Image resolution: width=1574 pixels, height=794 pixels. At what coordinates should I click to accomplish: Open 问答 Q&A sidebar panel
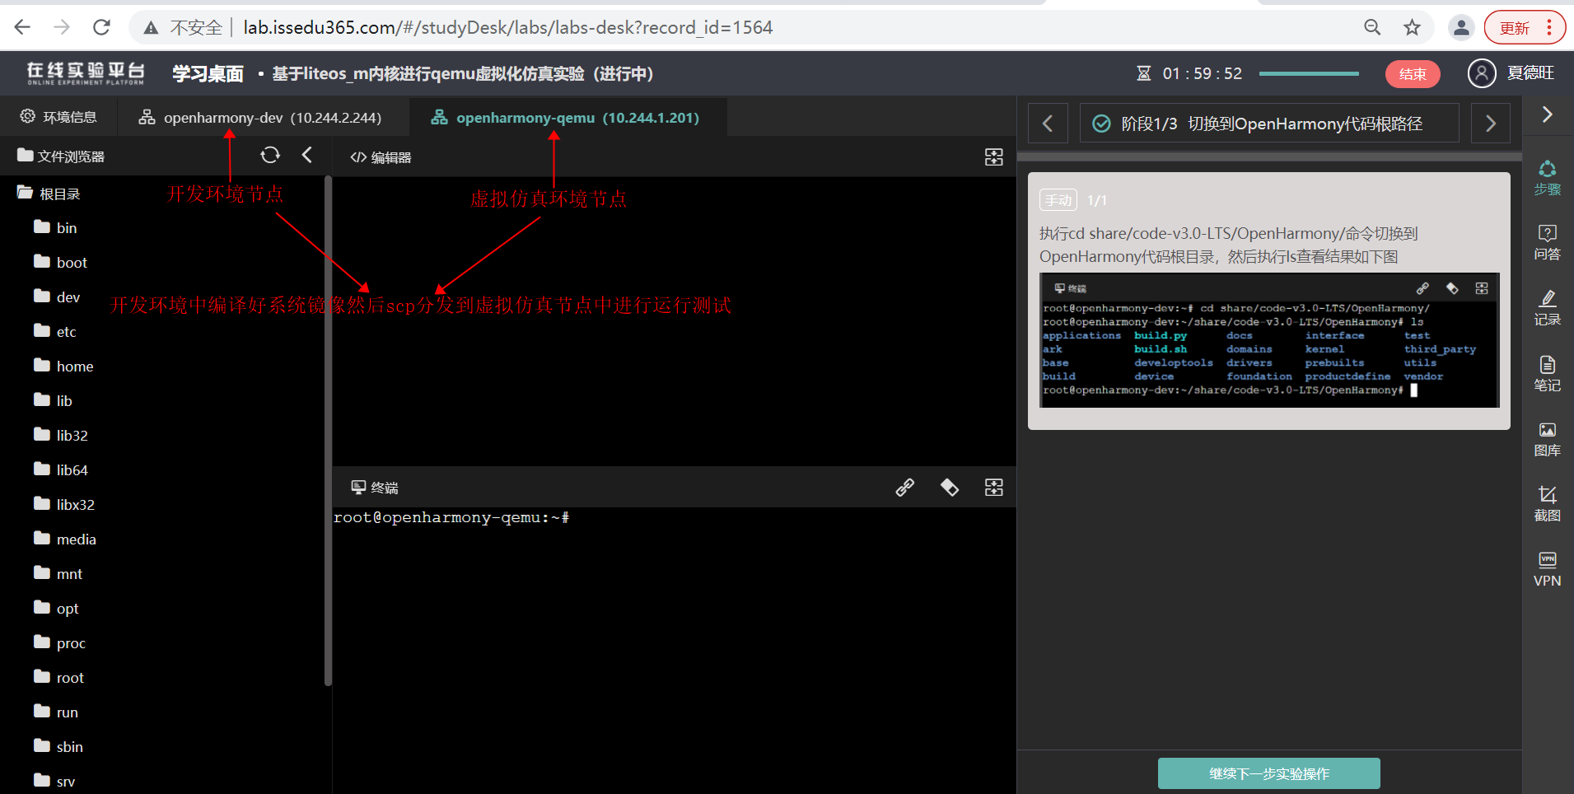[1548, 243]
